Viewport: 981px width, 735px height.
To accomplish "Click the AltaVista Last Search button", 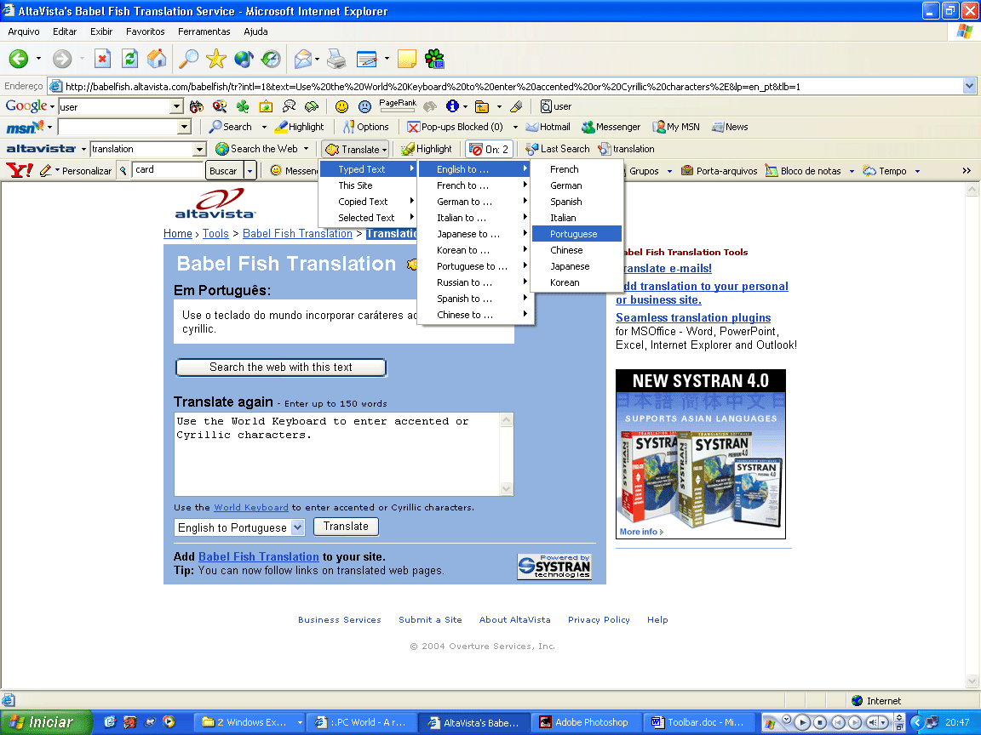I will [558, 149].
